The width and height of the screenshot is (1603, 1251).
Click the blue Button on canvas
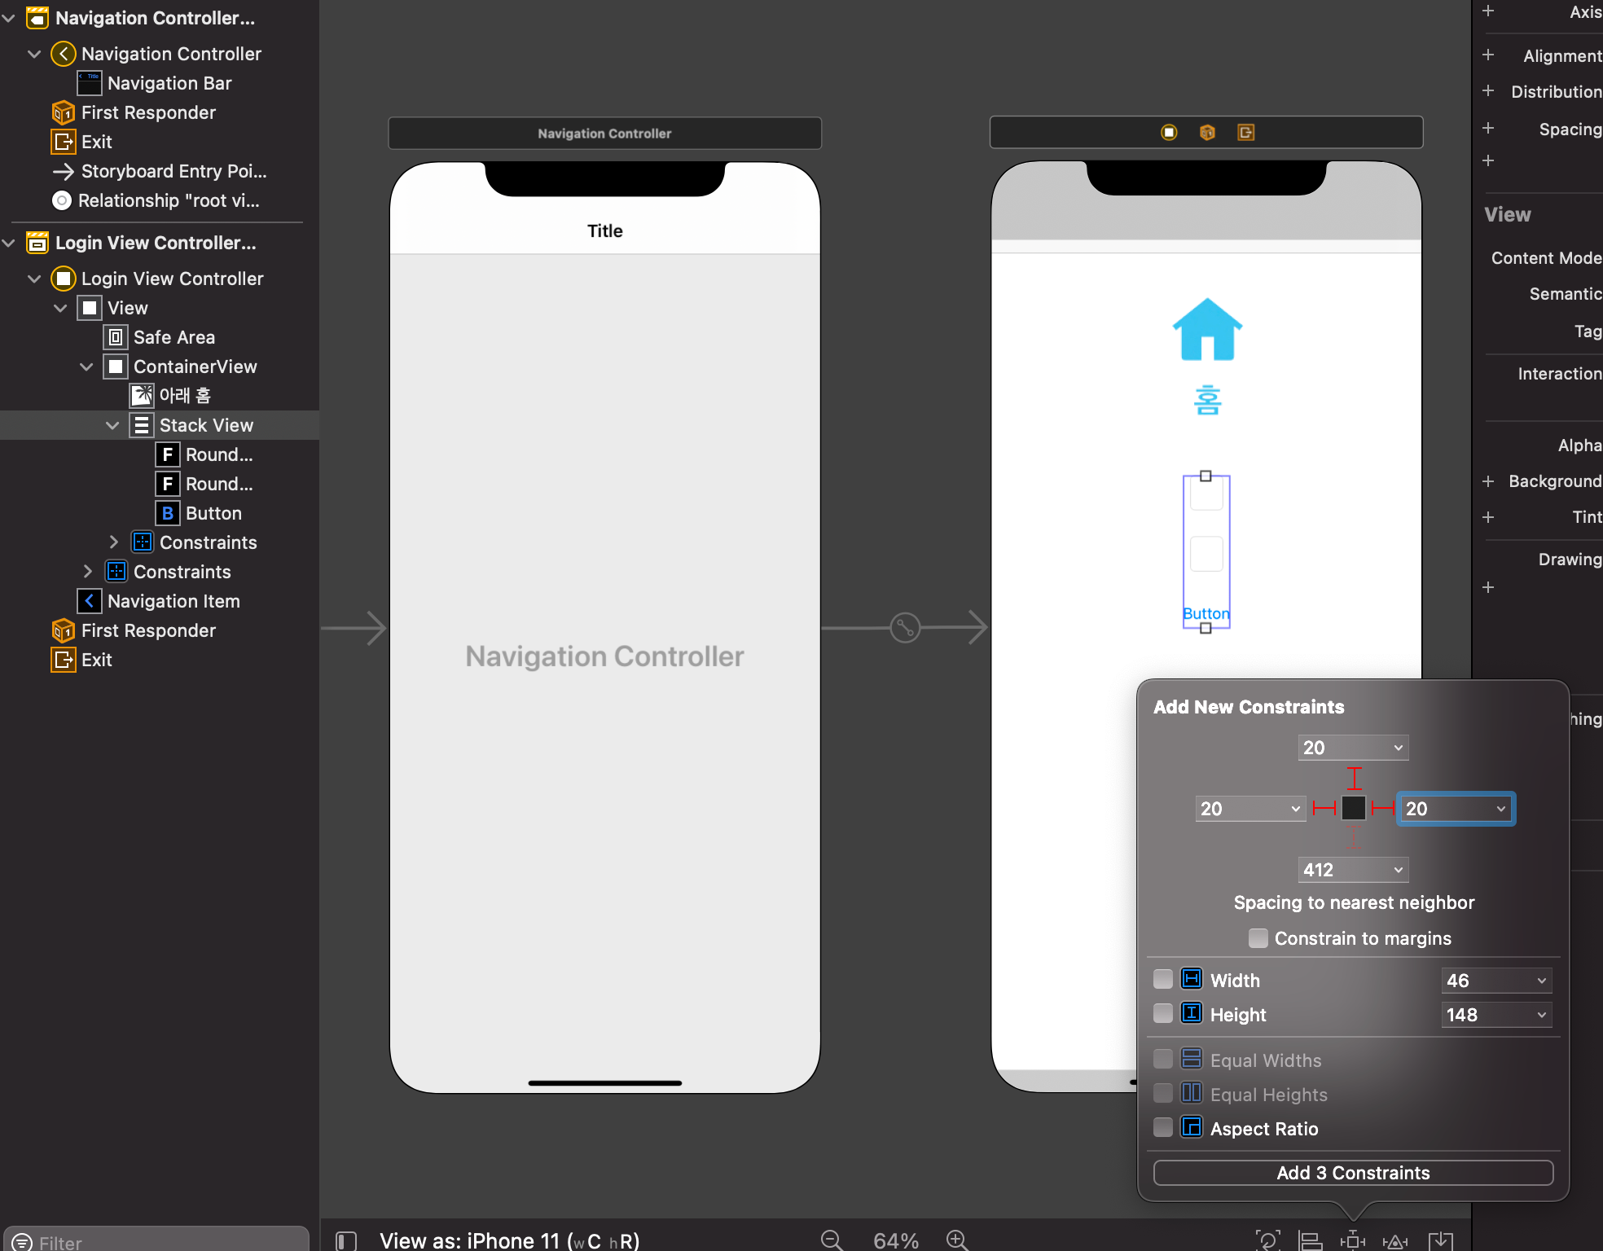[1206, 613]
